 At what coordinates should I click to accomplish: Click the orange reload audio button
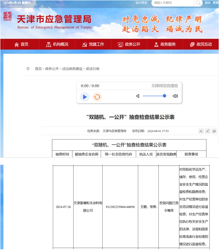pyautogui.click(x=97, y=97)
